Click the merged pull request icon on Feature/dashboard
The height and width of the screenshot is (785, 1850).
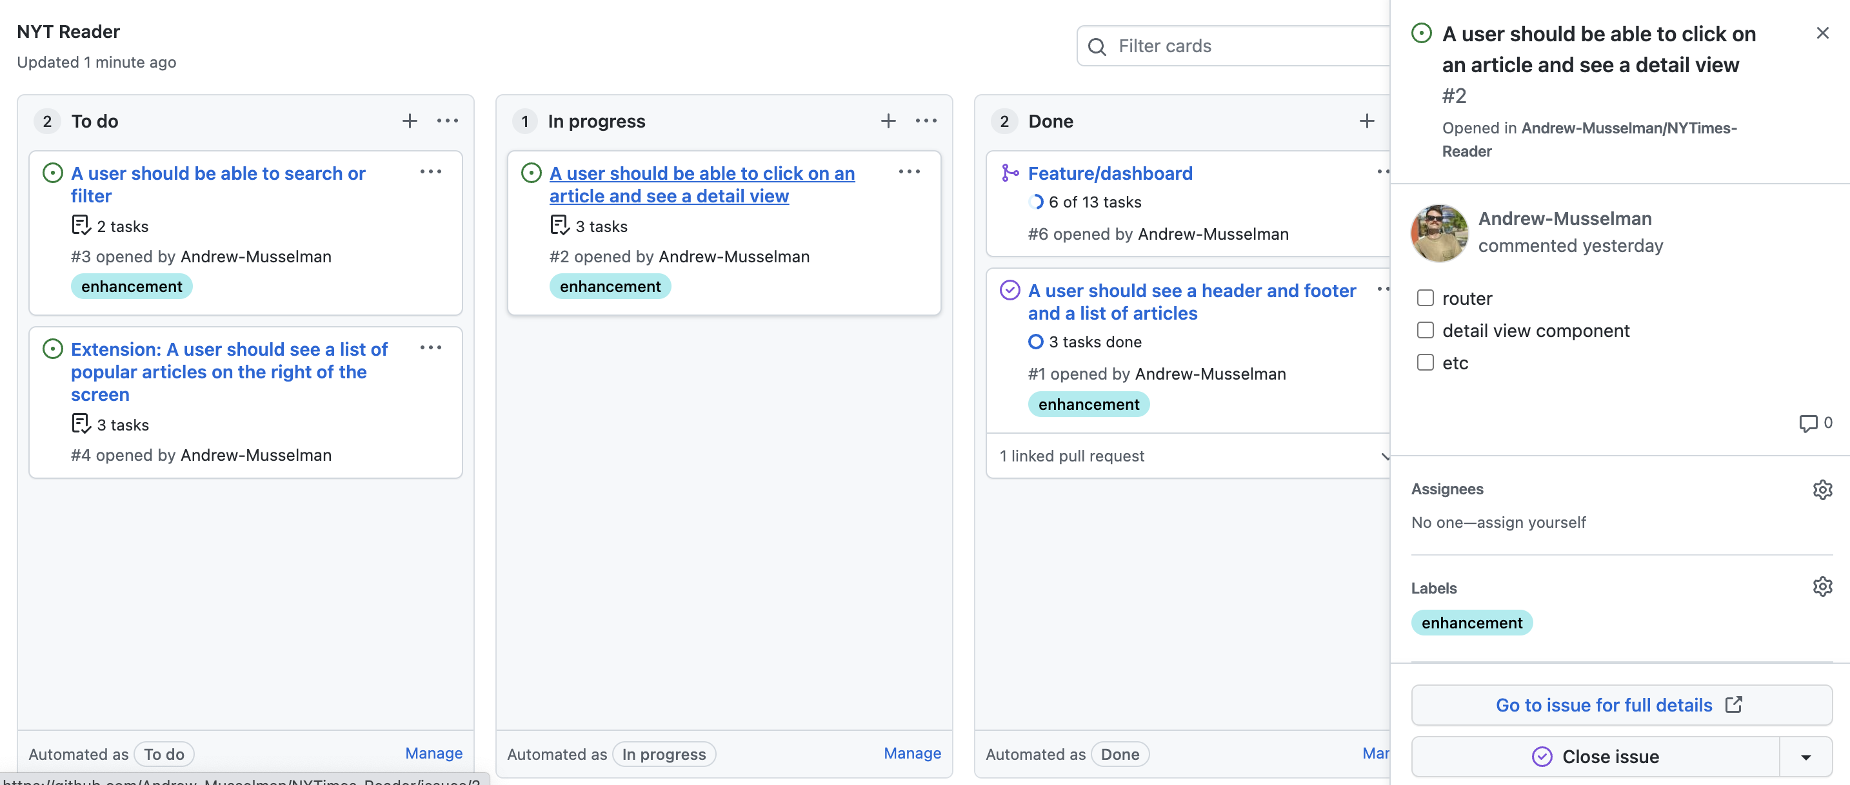pyautogui.click(x=1010, y=173)
